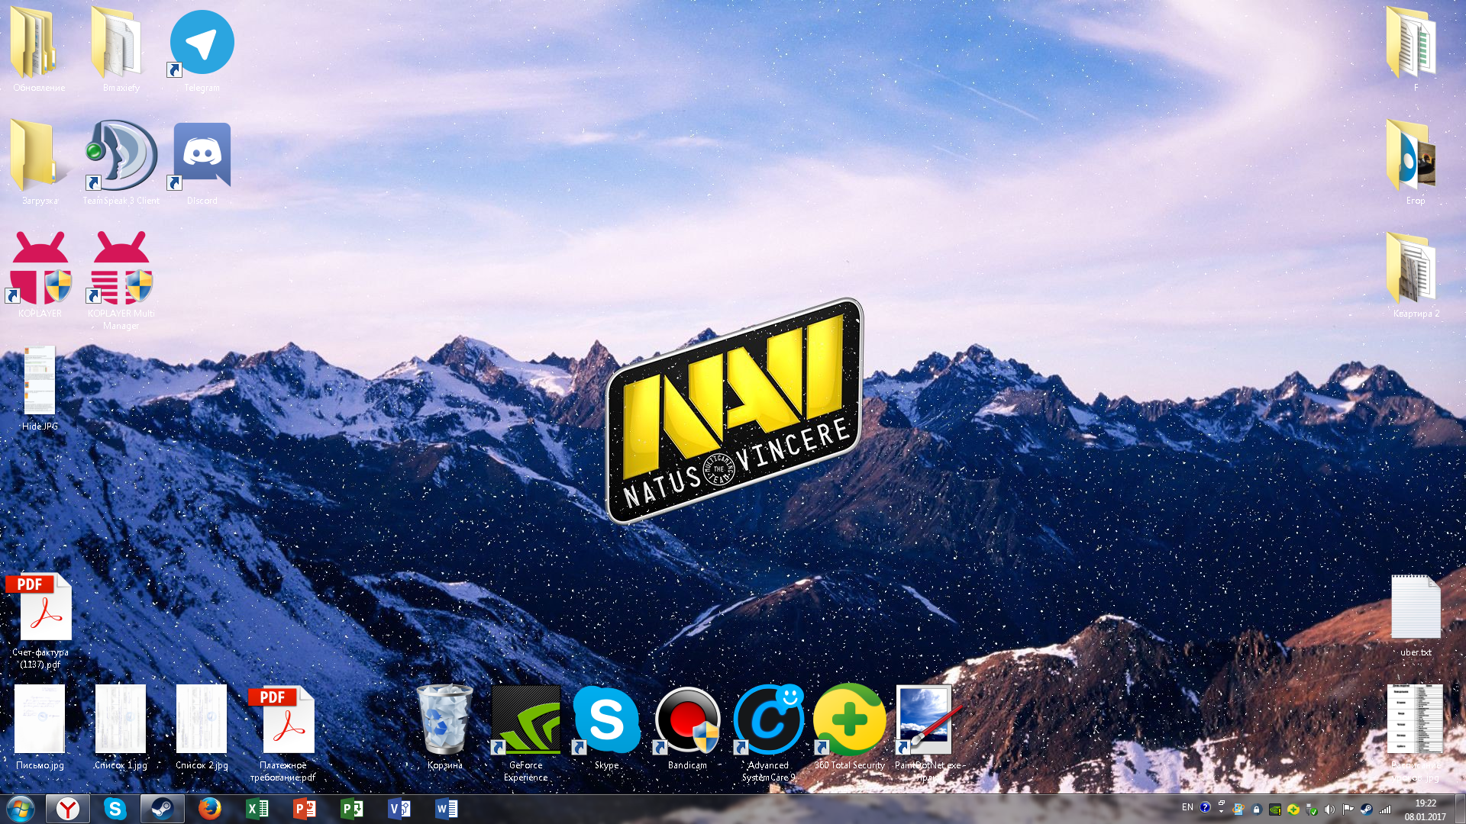Launch Firefox from the taskbar
The image size is (1466, 824).
click(x=209, y=809)
